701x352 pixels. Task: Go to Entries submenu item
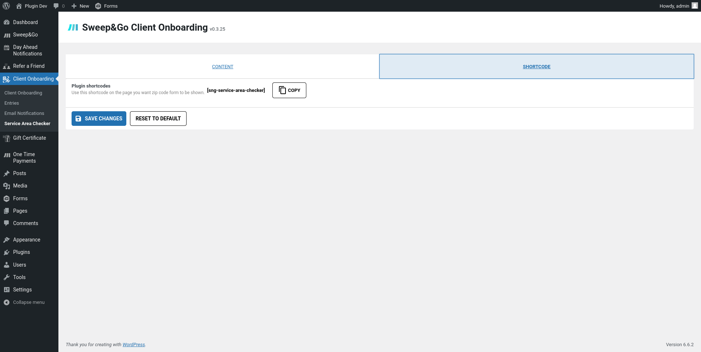click(12, 103)
